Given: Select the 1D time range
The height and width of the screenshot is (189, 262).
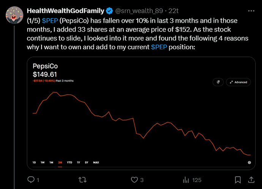Looking at the screenshot, I should [x=34, y=162].
